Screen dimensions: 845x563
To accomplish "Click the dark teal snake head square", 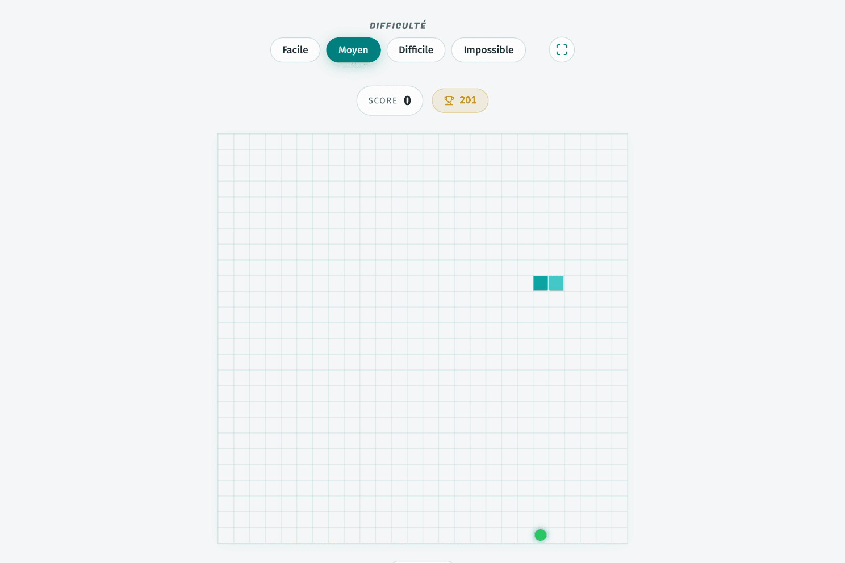I will click(x=541, y=283).
